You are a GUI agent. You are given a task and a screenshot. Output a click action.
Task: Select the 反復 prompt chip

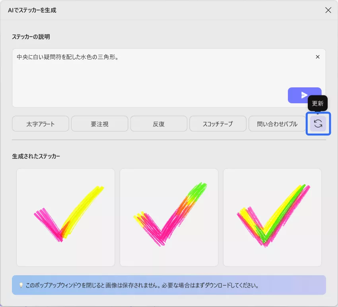[x=159, y=124]
